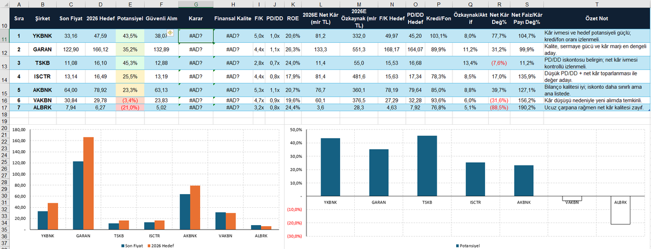Screen dimensions: 651x249
Task: Click the '(7,6%)' Net Kâr Değ% cell
Action: (x=498, y=63)
